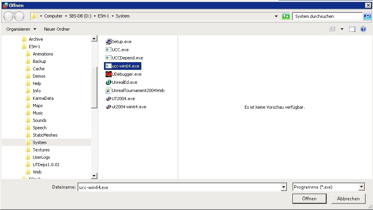The width and height of the screenshot is (373, 210).
Task: Click the UCCDepend.exe file icon
Action: tap(109, 58)
